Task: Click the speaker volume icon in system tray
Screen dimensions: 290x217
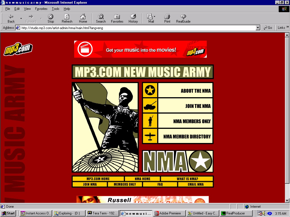Action: point(264,213)
